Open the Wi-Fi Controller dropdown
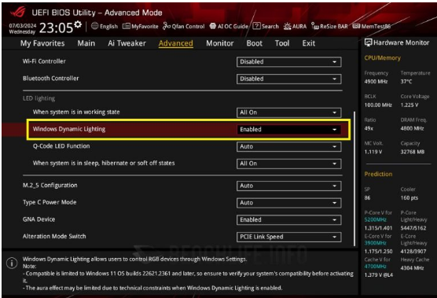This screenshot has width=437, height=298. [288, 61]
